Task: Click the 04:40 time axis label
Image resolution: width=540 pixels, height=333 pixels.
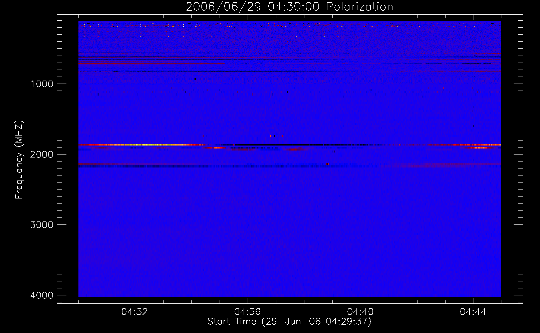Action: coord(360,312)
